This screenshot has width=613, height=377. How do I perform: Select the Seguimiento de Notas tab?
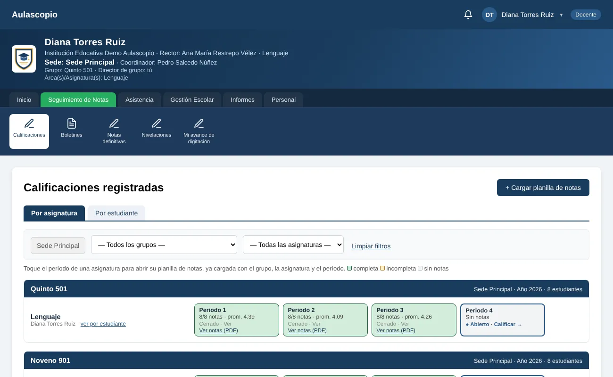(x=78, y=100)
